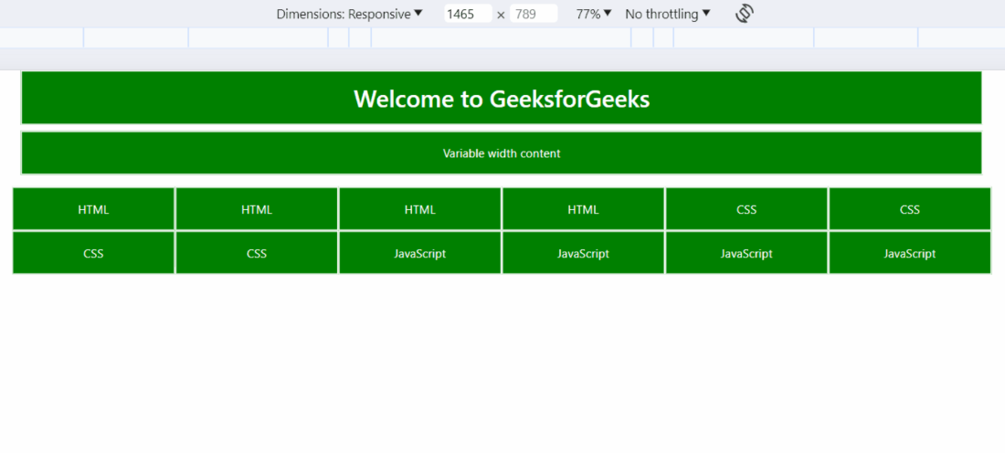Click the viewport width field showing 1465

pyautogui.click(x=468, y=14)
